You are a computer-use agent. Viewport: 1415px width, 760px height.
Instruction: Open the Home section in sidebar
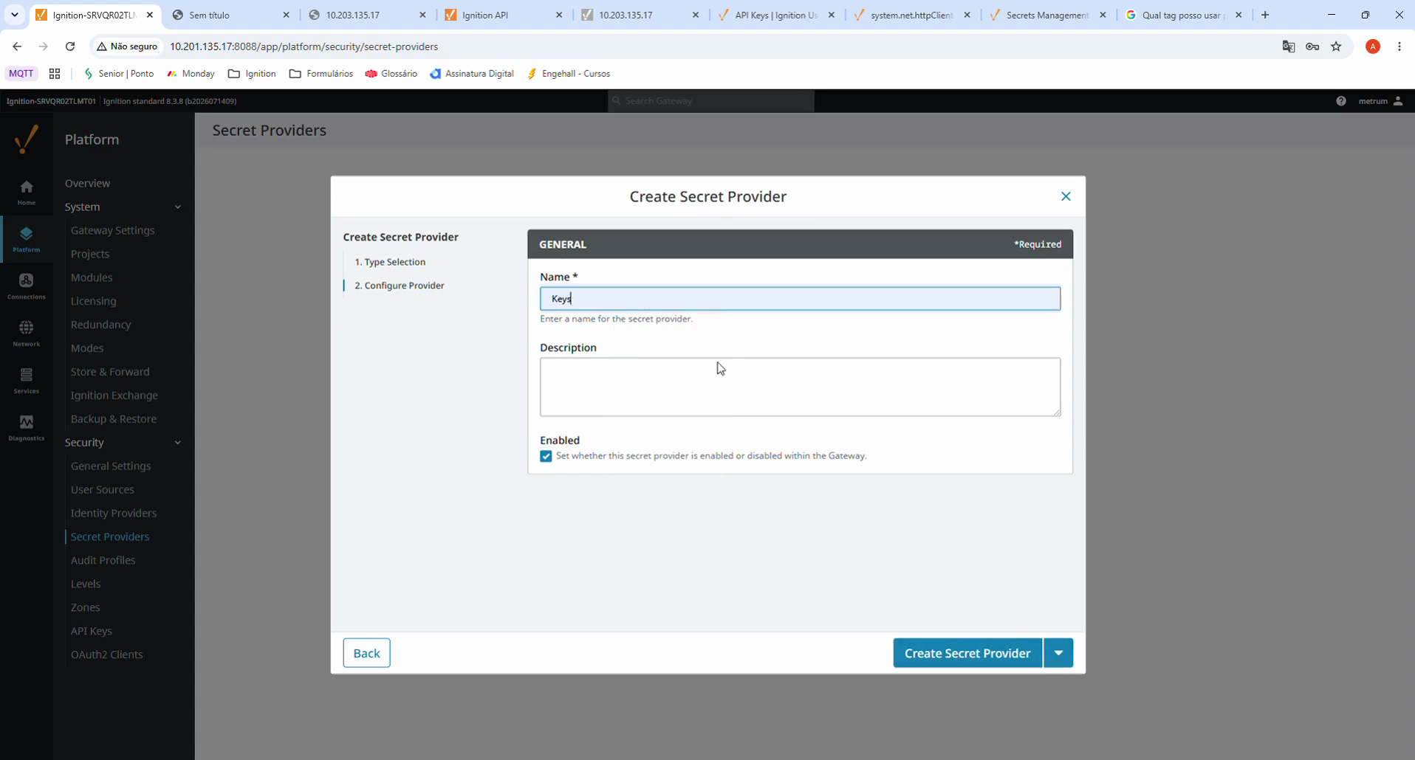27,192
